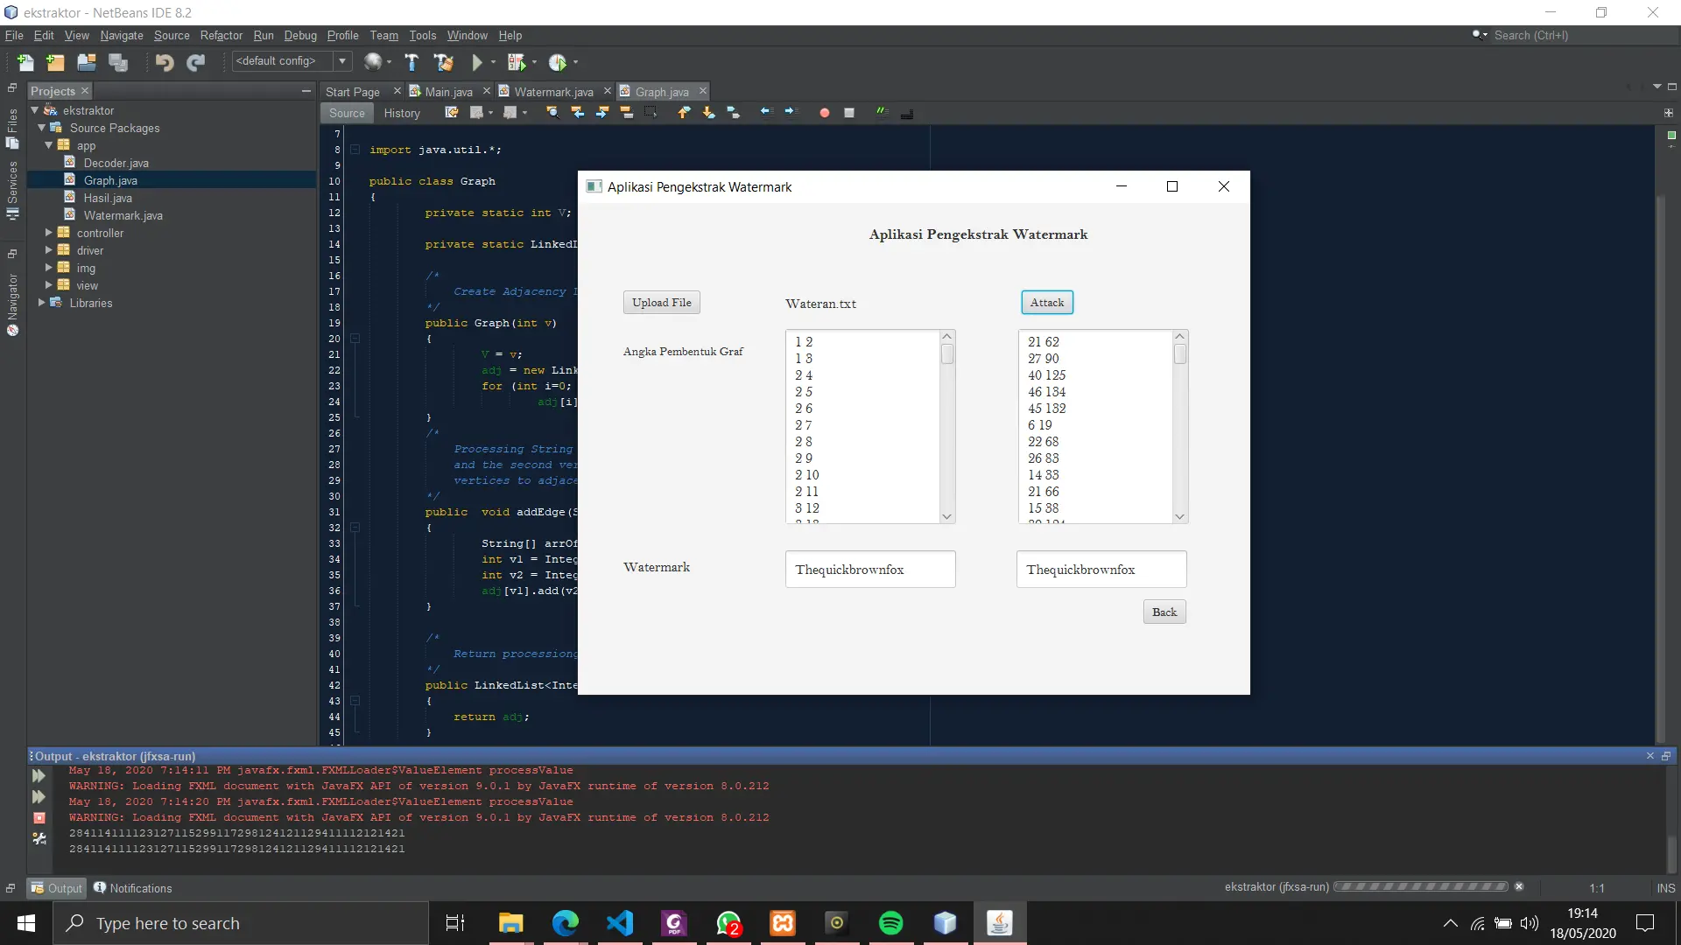Start macro recording red circle icon

[x=824, y=113]
